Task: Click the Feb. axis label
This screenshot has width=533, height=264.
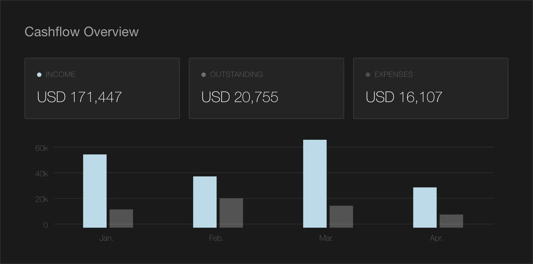Action: [217, 238]
